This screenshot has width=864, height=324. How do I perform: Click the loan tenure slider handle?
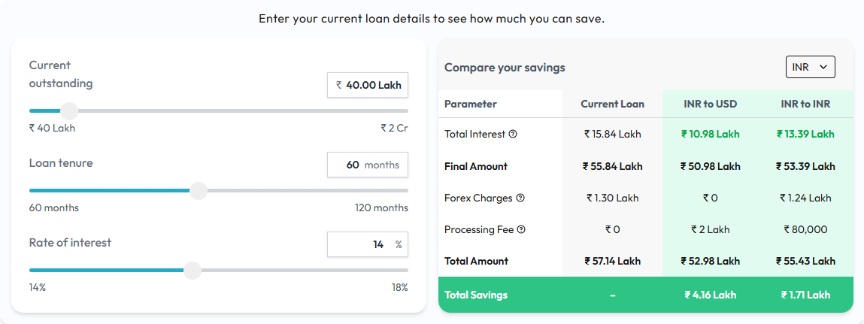point(199,191)
